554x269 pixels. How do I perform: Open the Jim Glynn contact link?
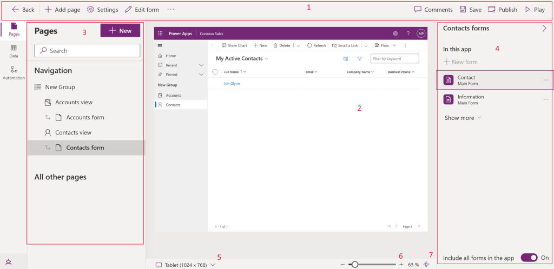click(232, 84)
